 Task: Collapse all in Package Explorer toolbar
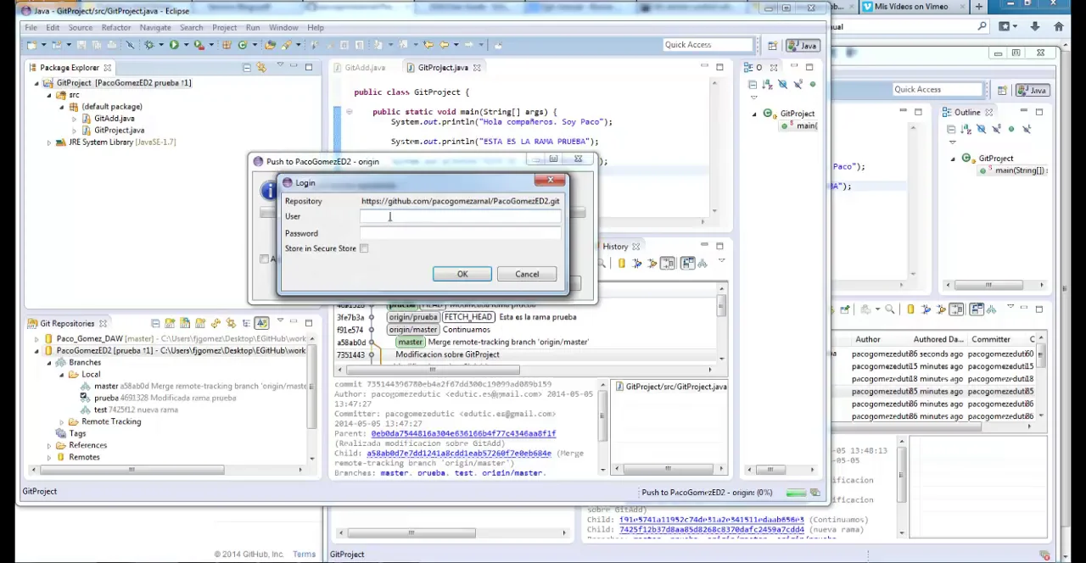click(247, 67)
